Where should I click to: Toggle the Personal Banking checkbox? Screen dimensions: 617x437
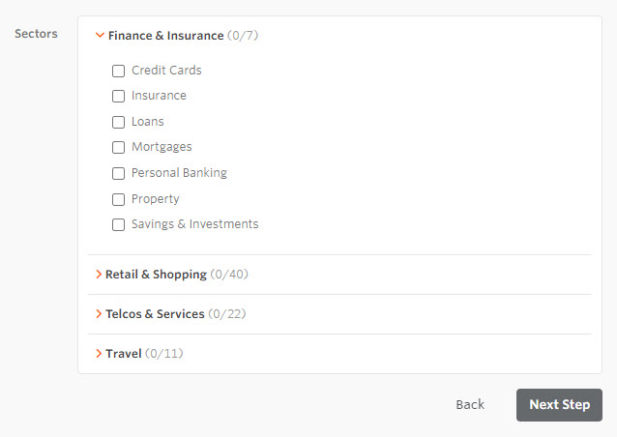tap(119, 173)
